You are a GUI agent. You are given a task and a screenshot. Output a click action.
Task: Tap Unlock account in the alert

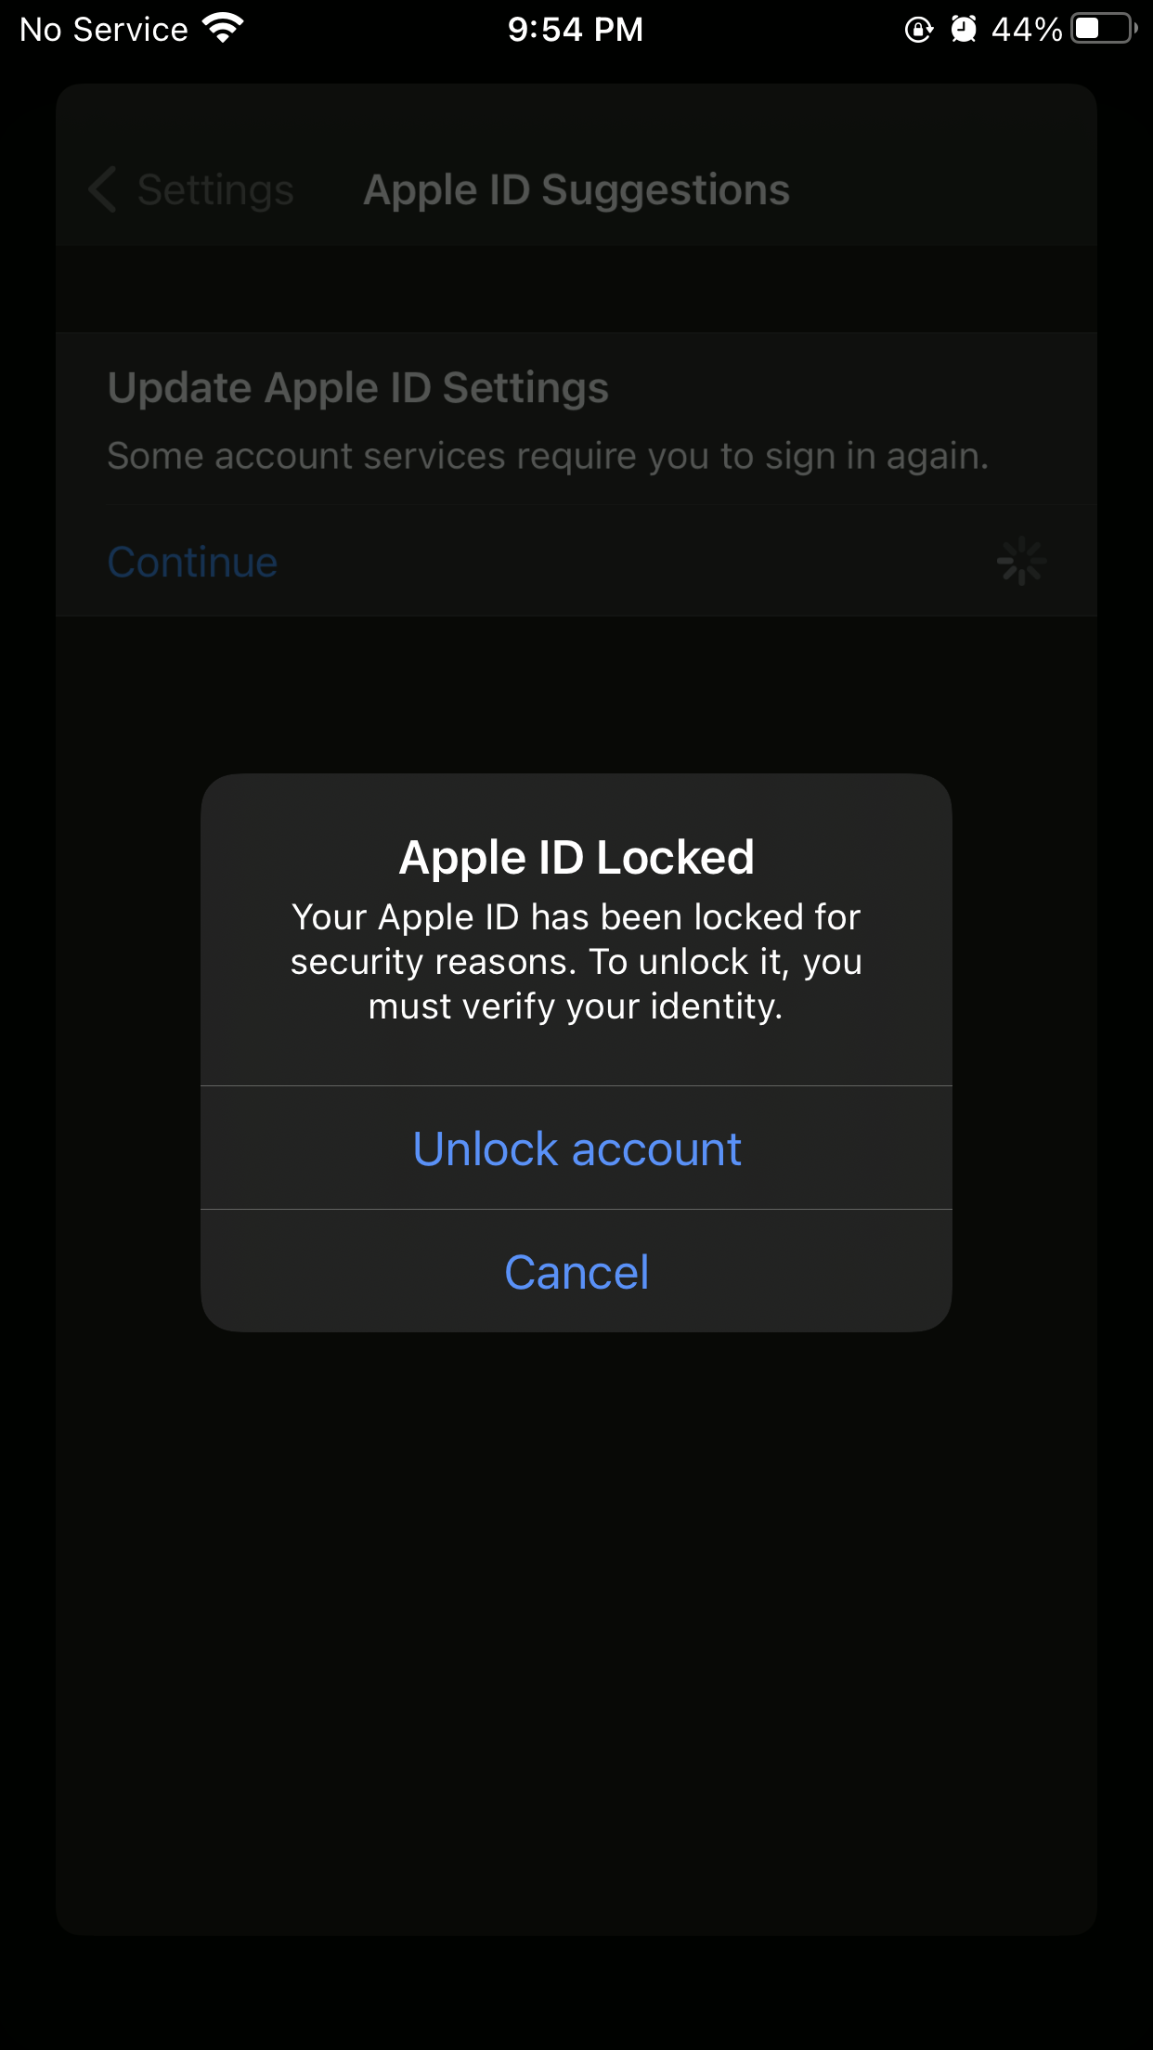pos(576,1148)
